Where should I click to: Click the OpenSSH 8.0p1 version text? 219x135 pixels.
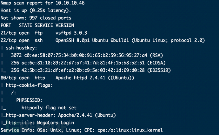click(x=73, y=40)
